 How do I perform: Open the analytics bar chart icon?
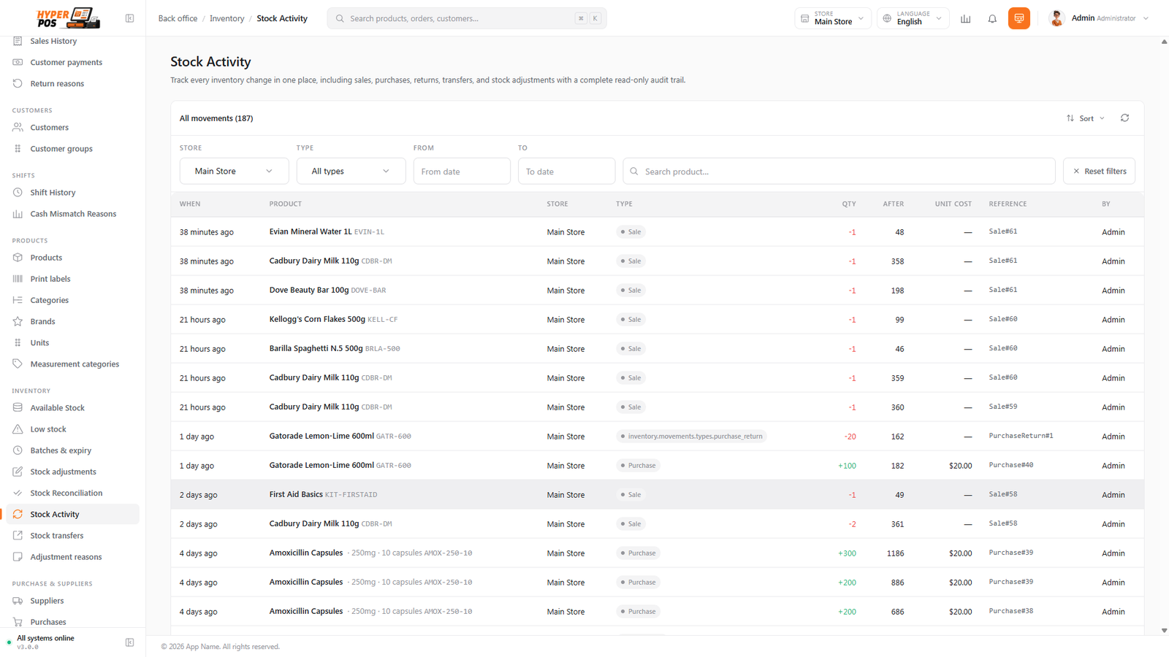click(x=965, y=18)
